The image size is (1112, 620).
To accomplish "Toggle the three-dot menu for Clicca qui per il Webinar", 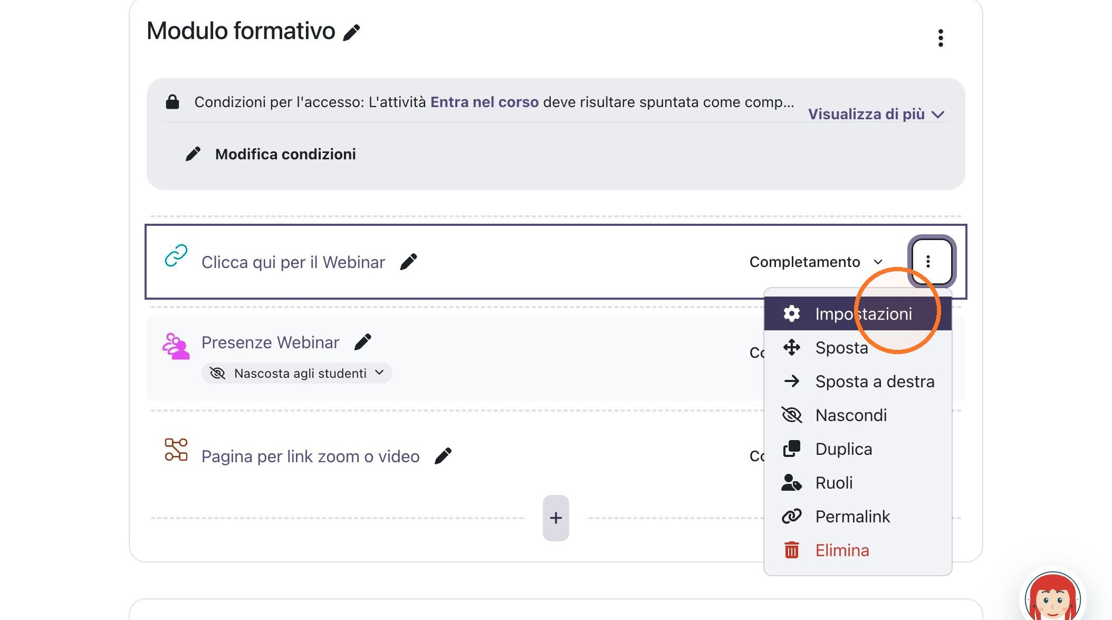I will click(x=931, y=261).
